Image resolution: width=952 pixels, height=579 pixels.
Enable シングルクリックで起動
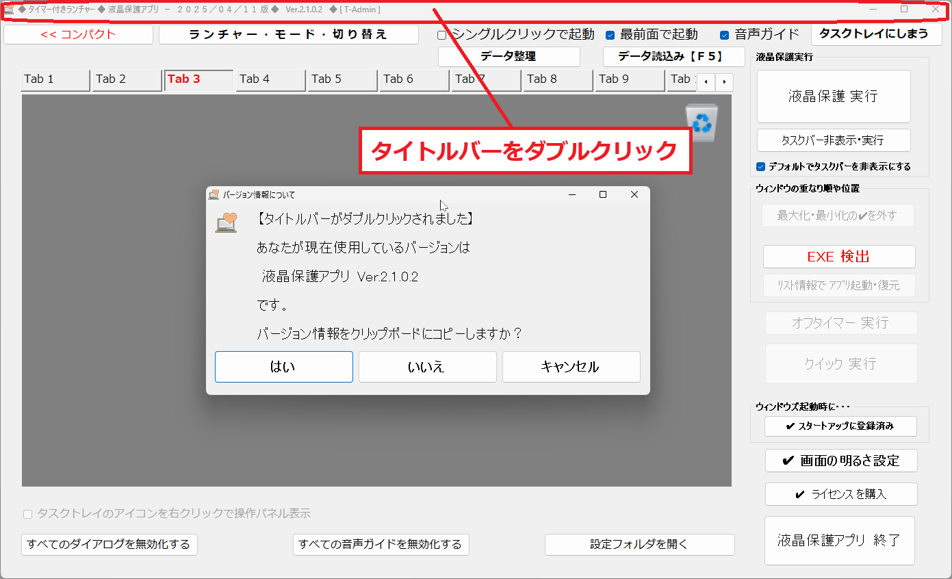441,34
